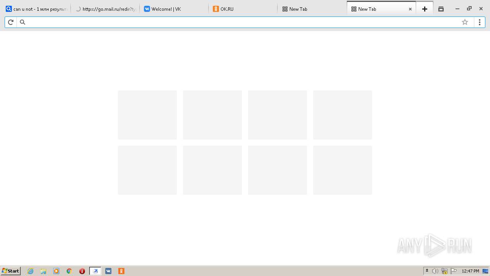Viewport: 490px width, 276px height.
Task: Click the show desktop tray icon
Action: (x=486, y=271)
